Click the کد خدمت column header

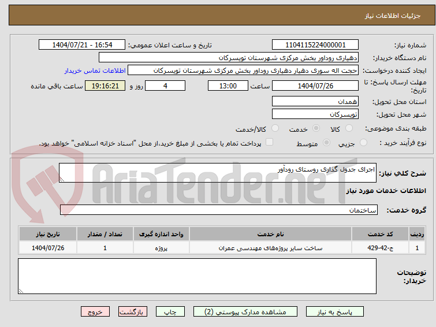[x=380, y=234]
